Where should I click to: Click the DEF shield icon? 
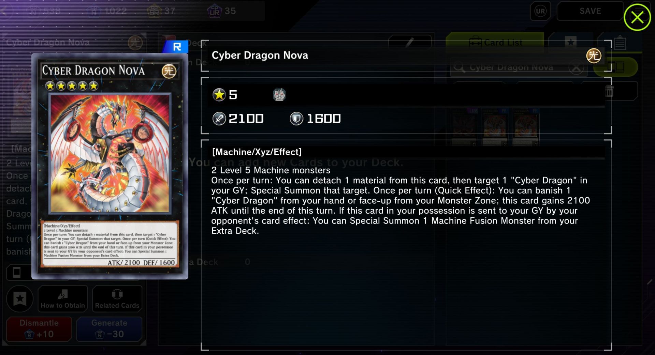pyautogui.click(x=296, y=119)
